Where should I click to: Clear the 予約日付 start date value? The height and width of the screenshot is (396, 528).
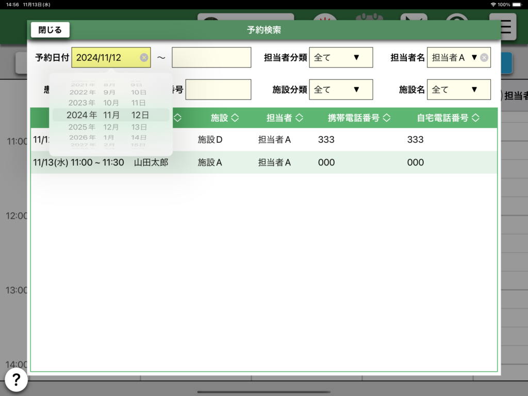[x=144, y=58]
